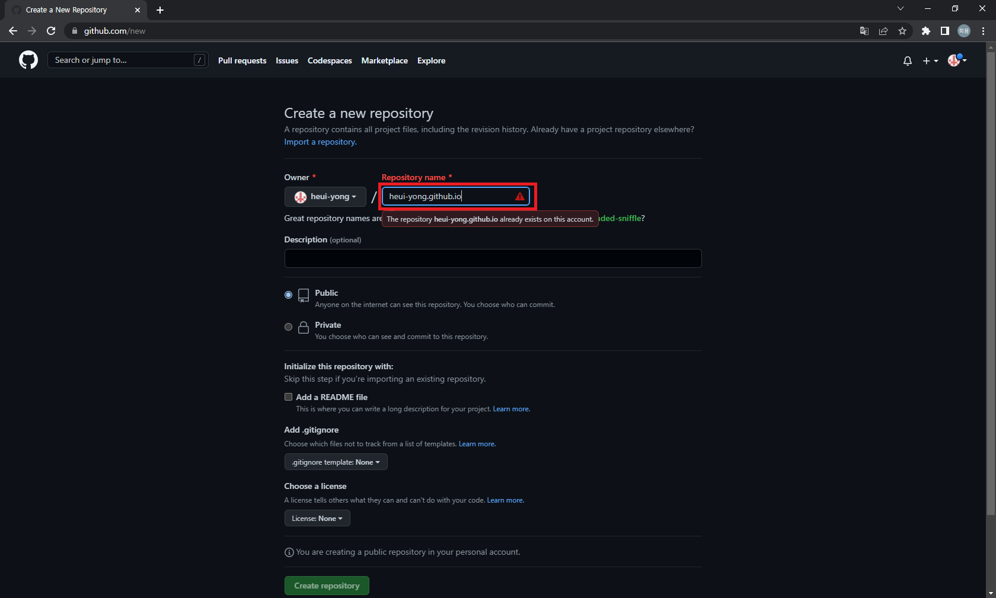The width and height of the screenshot is (996, 598).
Task: Click the info icon near public repository notice
Action: [289, 552]
